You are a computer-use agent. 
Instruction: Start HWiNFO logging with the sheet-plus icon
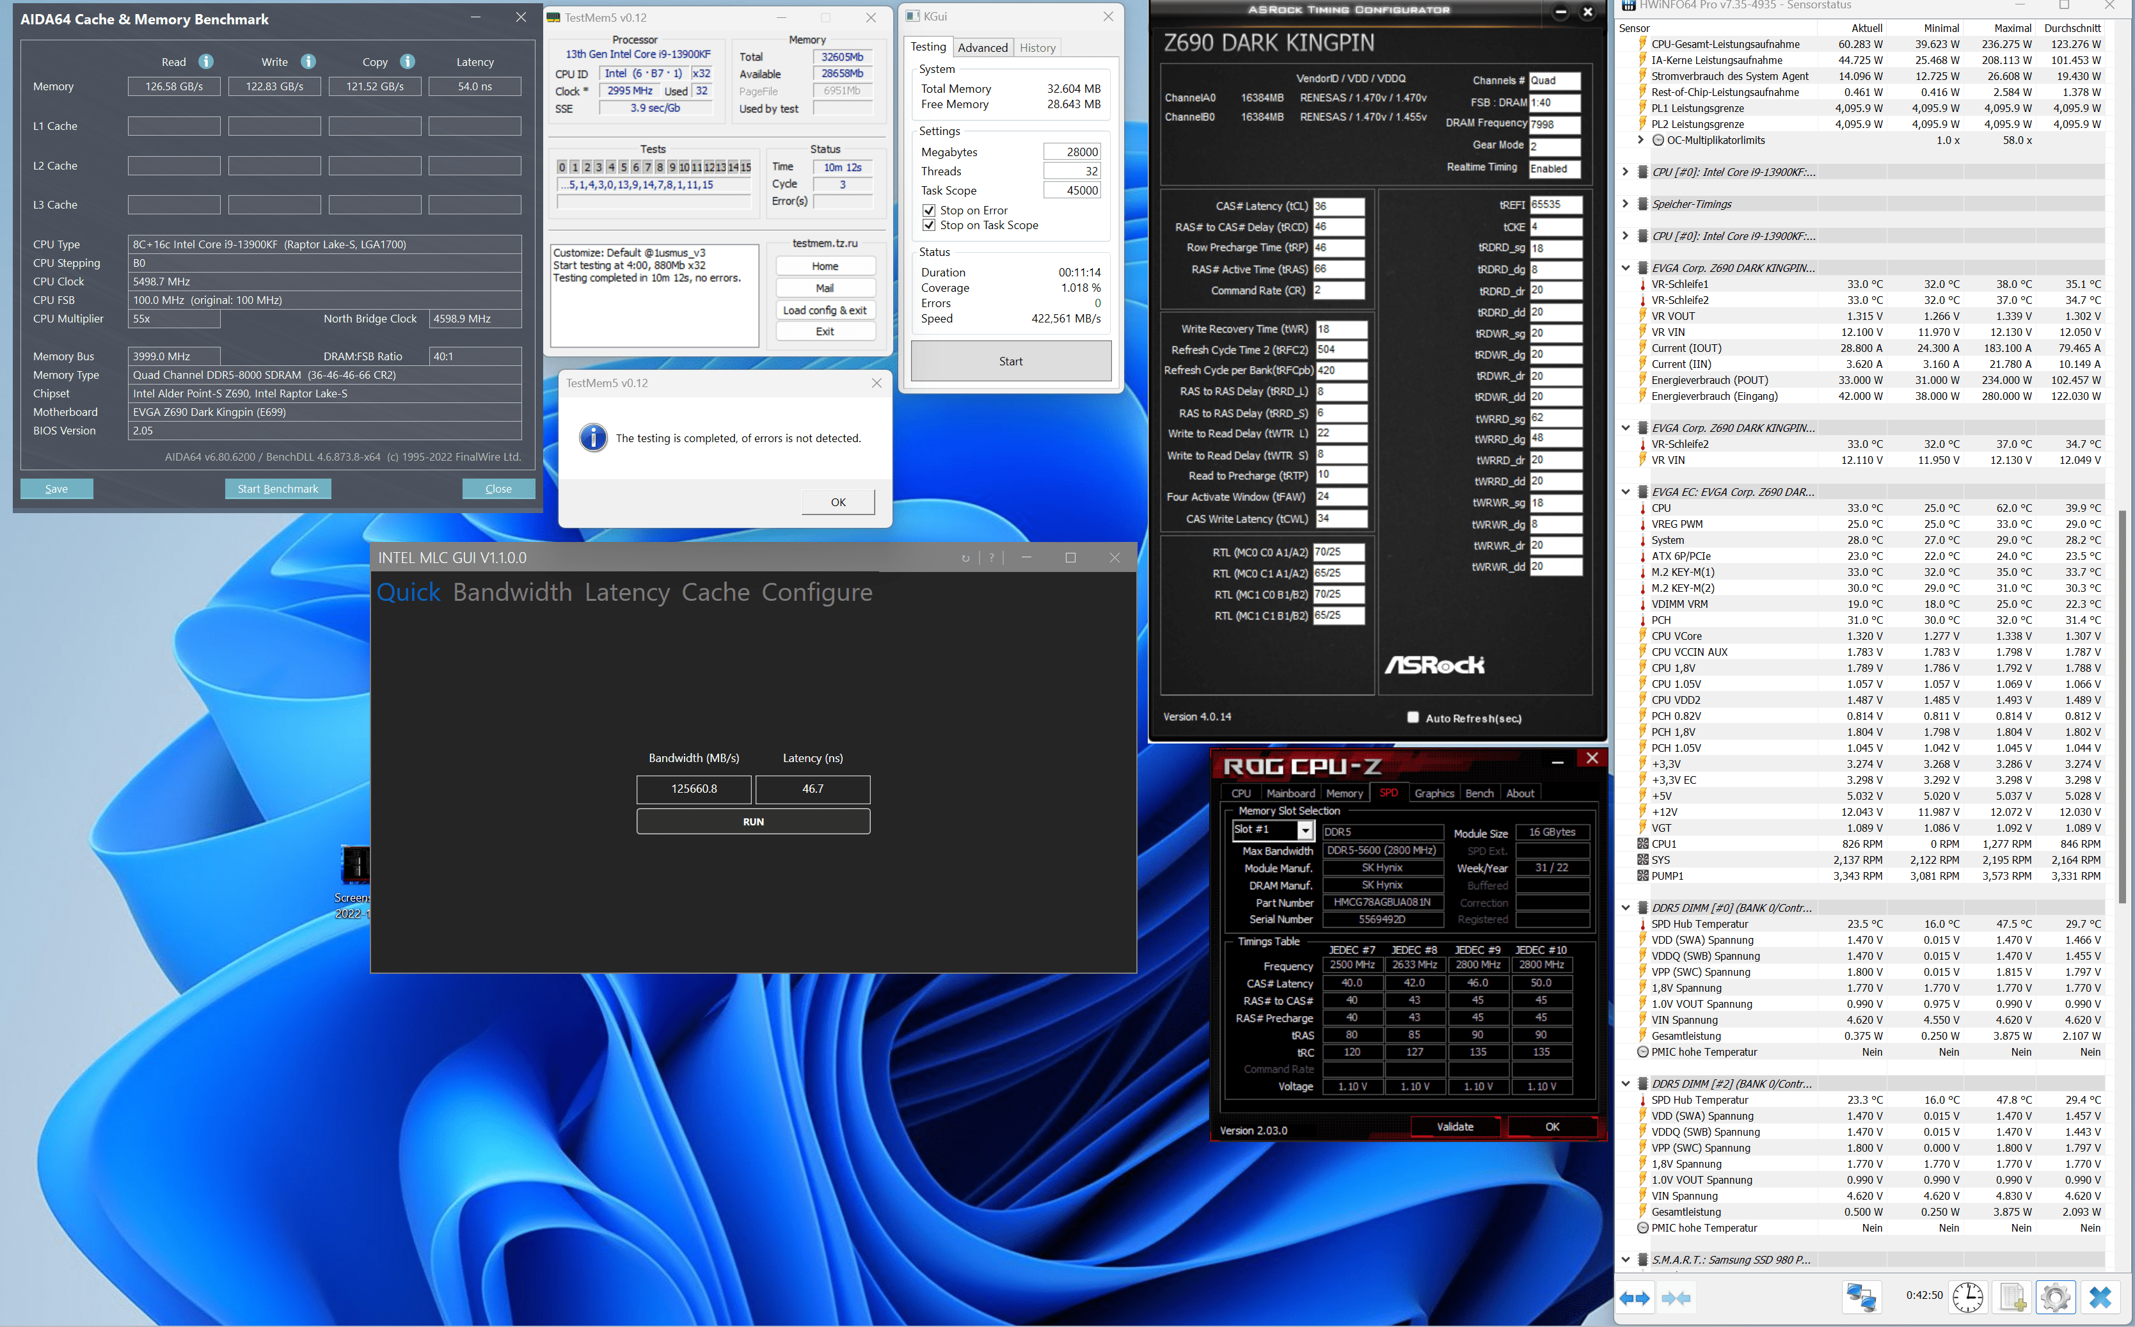click(x=2012, y=1296)
